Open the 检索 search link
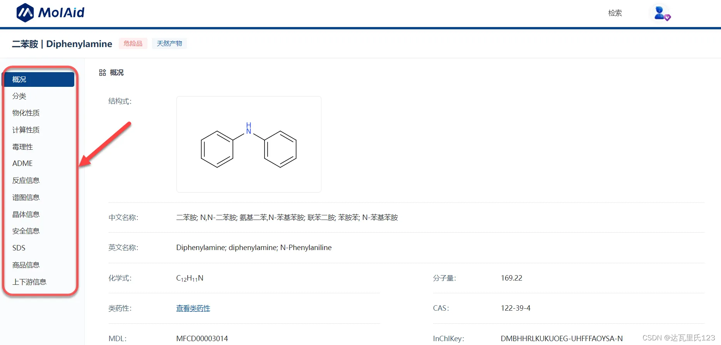Viewport: 721px width, 345px height. coord(615,13)
